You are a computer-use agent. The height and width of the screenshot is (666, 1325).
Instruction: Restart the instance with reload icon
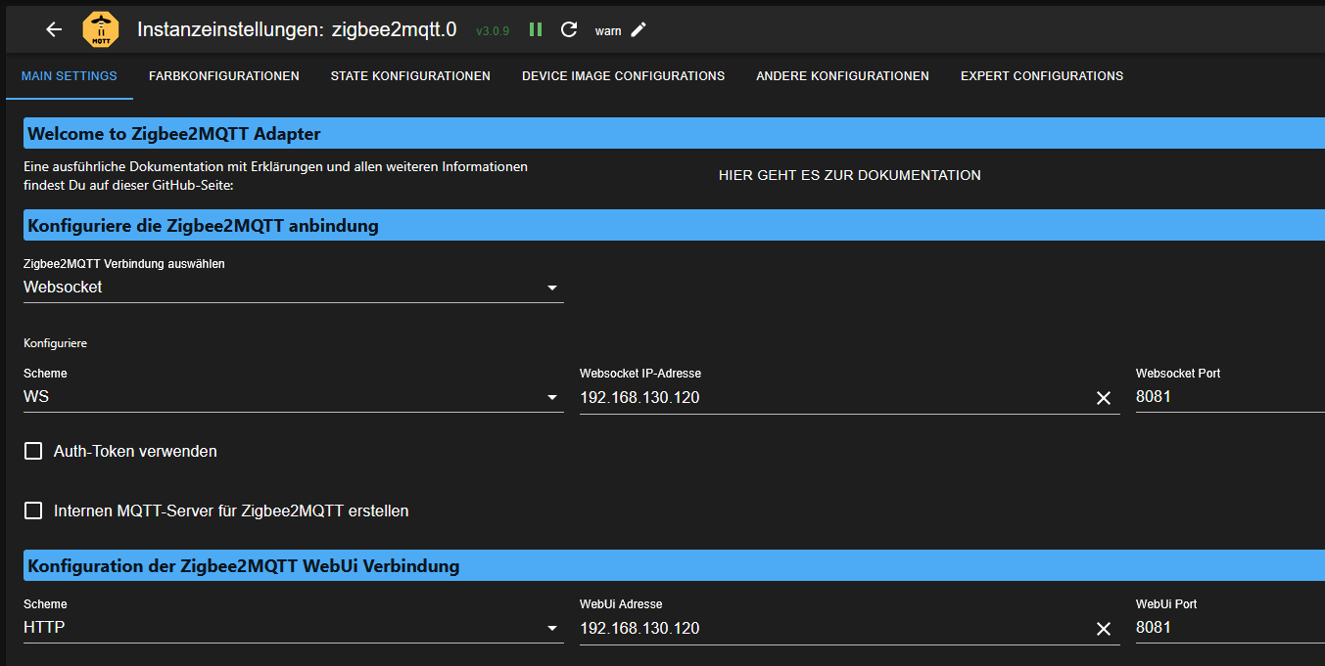click(569, 29)
